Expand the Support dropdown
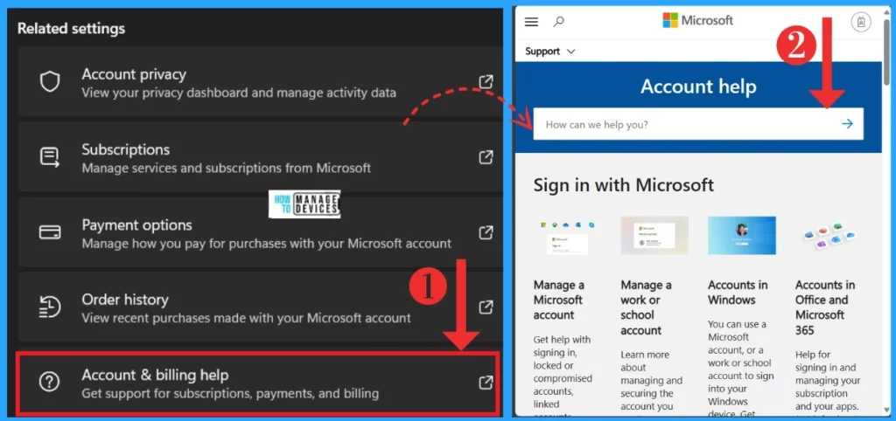The height and width of the screenshot is (421, 896). point(550,52)
